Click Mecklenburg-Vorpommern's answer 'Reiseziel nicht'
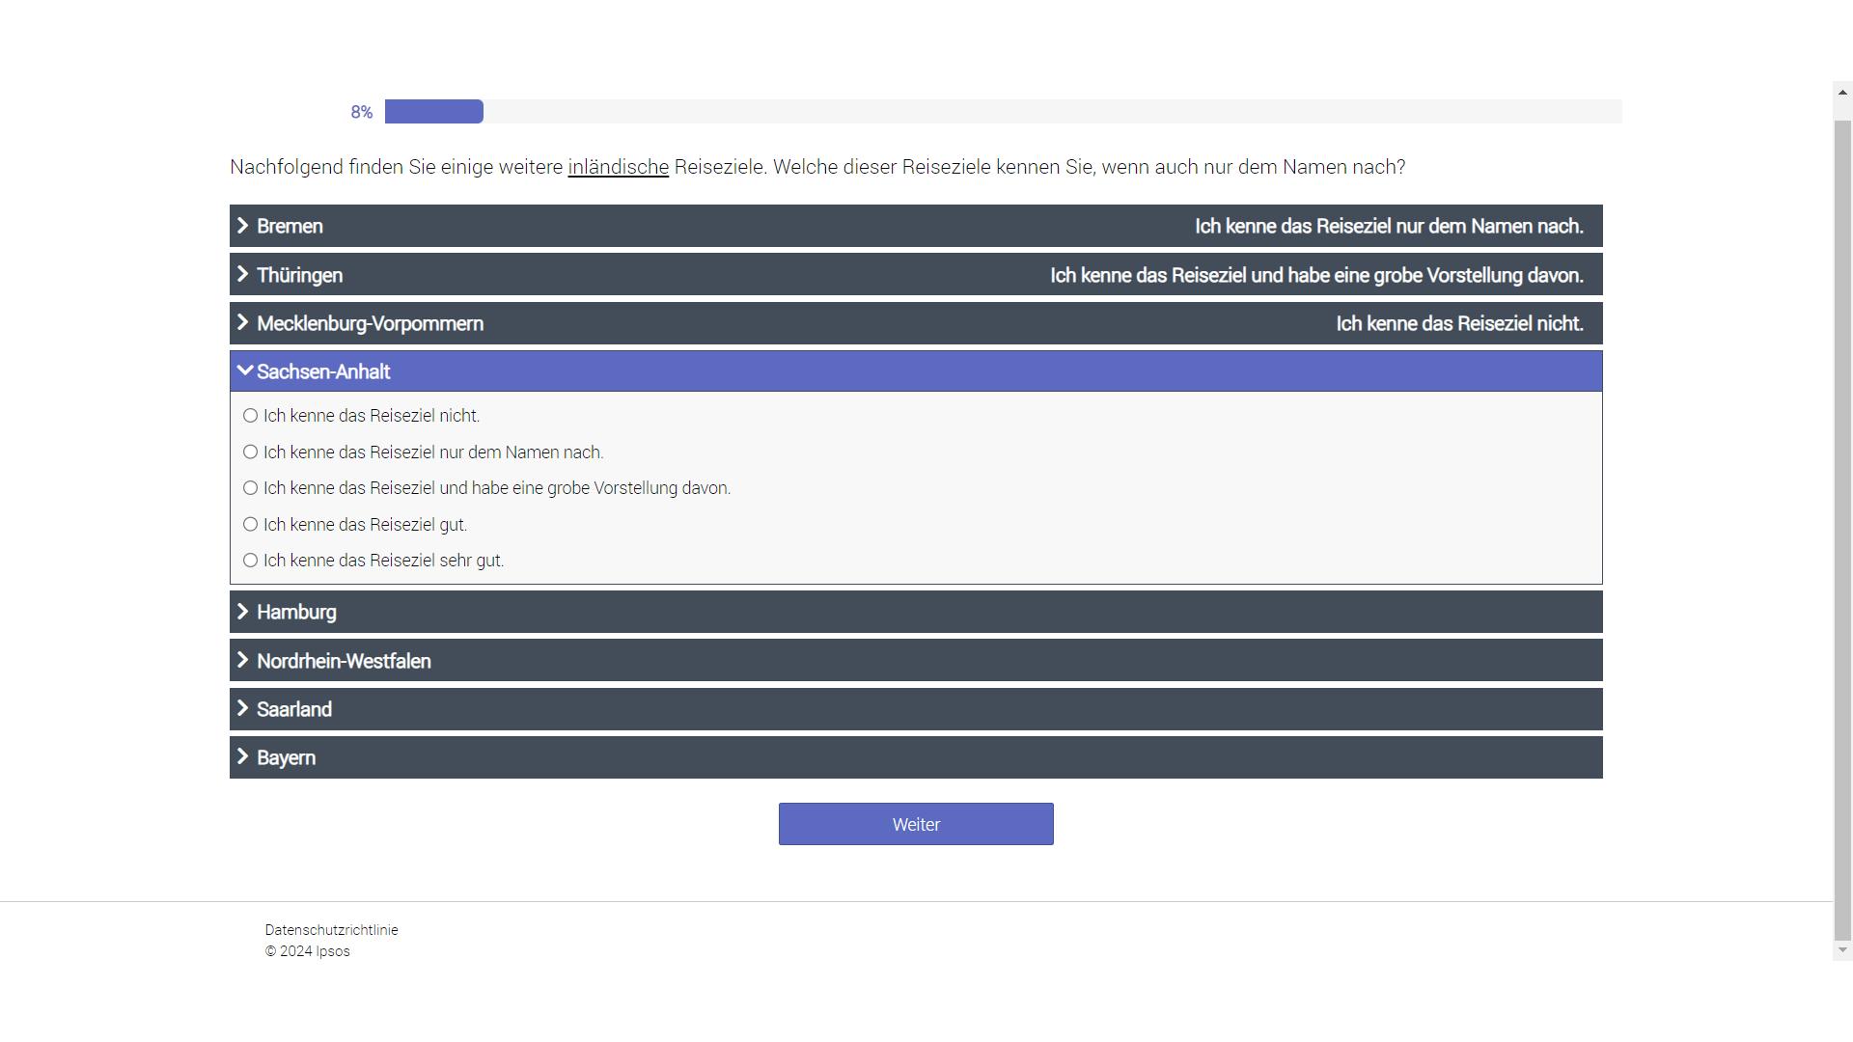 1459,323
